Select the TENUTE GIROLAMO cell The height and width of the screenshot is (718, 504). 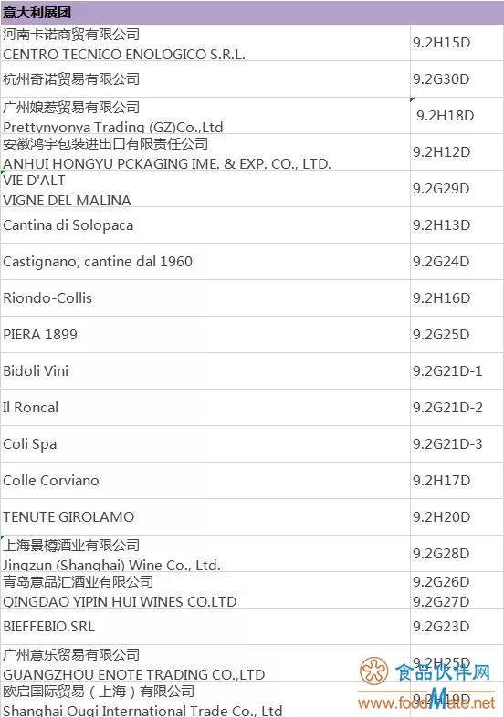[x=205, y=517]
